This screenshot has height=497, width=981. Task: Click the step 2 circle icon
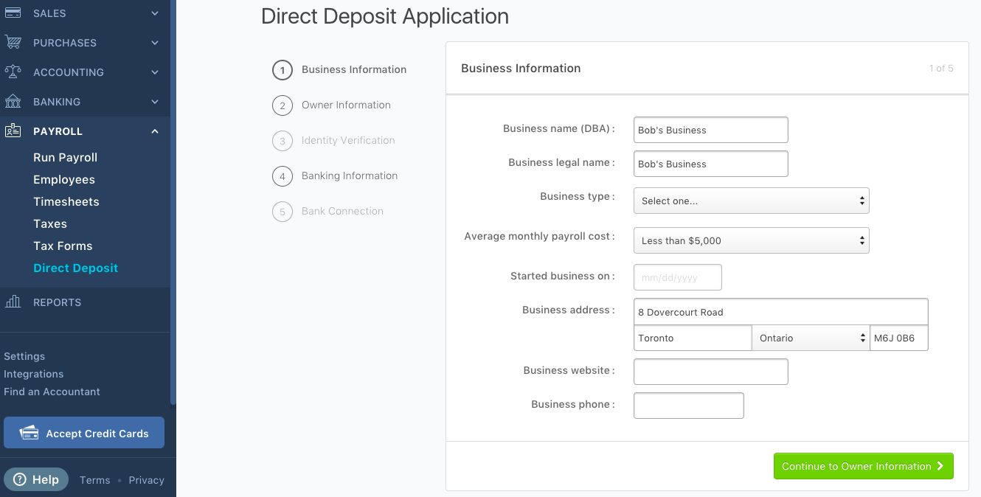(x=282, y=105)
